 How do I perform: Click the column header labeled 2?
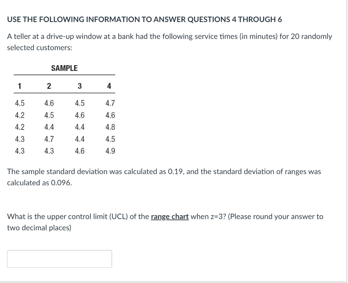(49, 86)
